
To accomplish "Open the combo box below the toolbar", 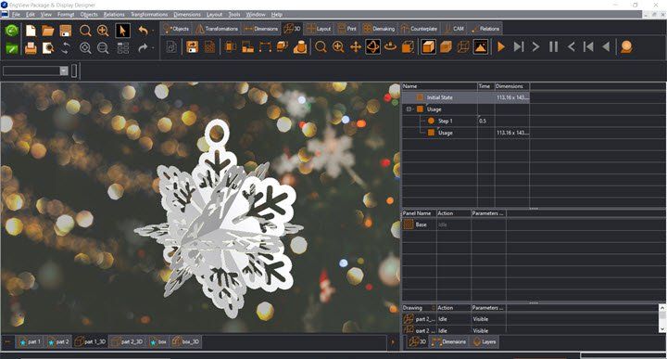I will [x=64, y=71].
